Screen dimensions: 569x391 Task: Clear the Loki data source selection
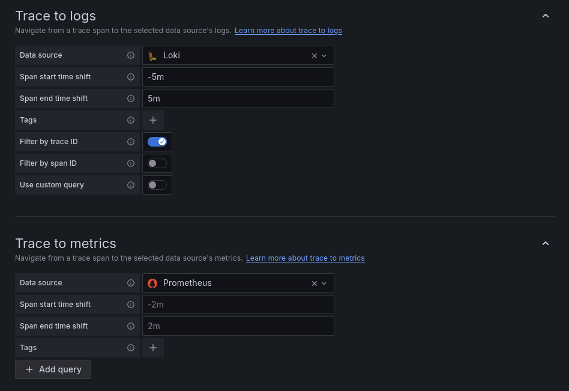click(x=314, y=56)
